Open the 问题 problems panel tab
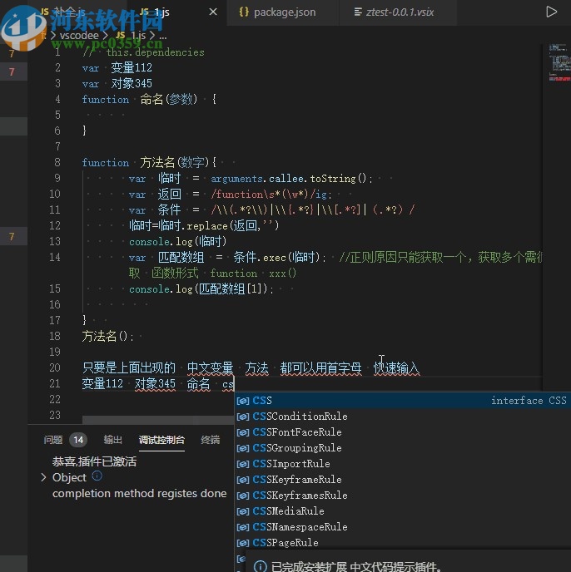The height and width of the screenshot is (572, 571). [x=53, y=440]
